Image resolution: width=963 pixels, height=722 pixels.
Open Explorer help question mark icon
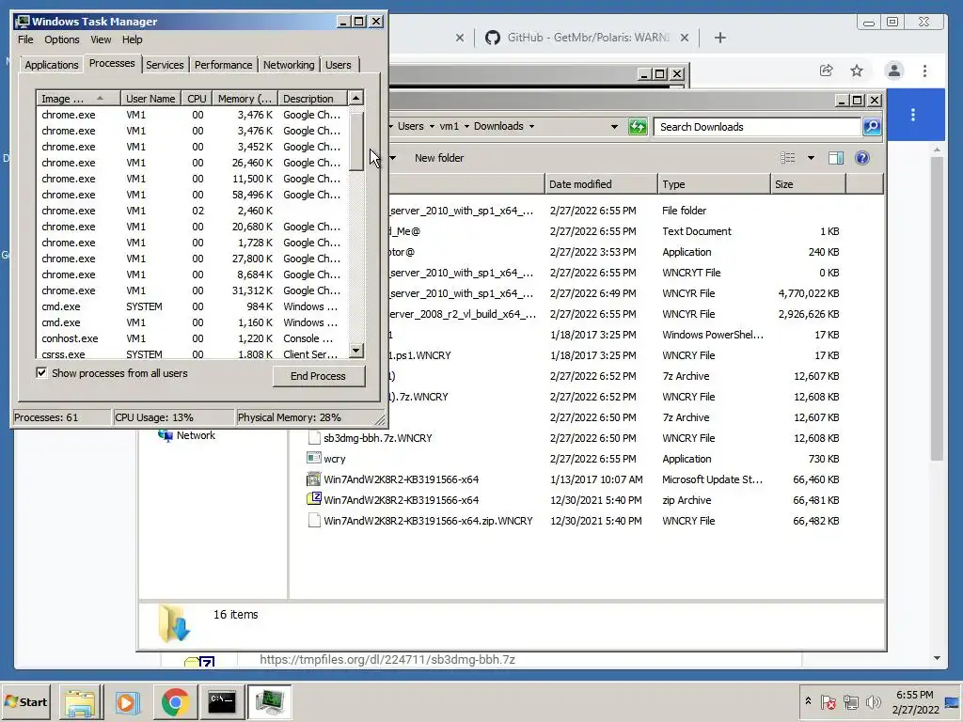click(x=862, y=158)
